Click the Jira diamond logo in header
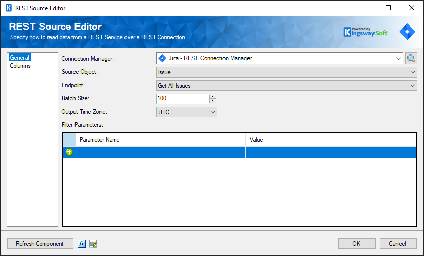The width and height of the screenshot is (424, 256). click(x=407, y=32)
